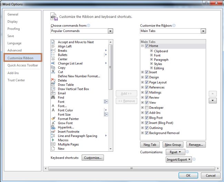Click the horizontal scrollbar thumb at the bottom

pos(132,169)
